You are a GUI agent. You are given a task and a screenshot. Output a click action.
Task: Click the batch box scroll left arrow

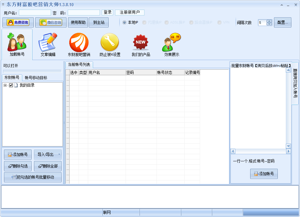click(233, 151)
